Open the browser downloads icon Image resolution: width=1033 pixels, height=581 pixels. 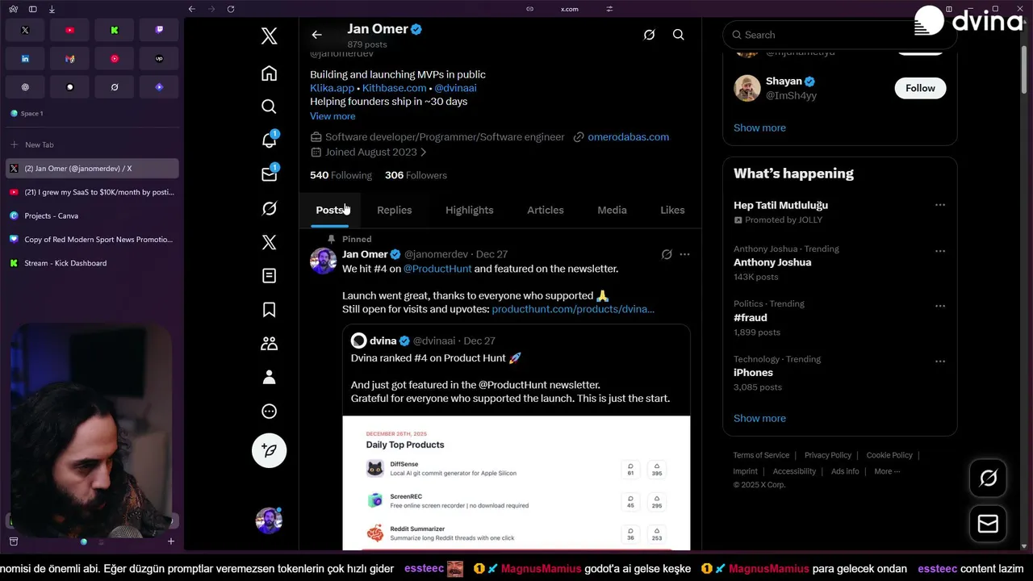click(x=52, y=9)
